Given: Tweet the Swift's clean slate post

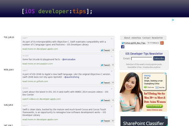Looking at the screenshot, I should pyautogui.click(x=105, y=121).
